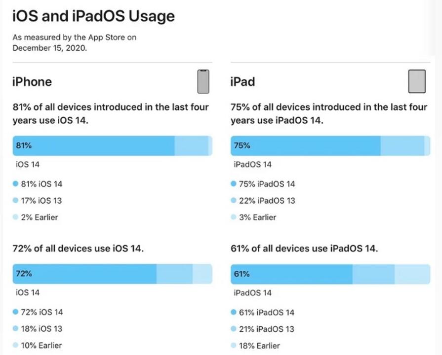This screenshot has height=355, width=442.
Task: Click the 75% iPadOS 14 legend dot
Action: click(x=234, y=184)
